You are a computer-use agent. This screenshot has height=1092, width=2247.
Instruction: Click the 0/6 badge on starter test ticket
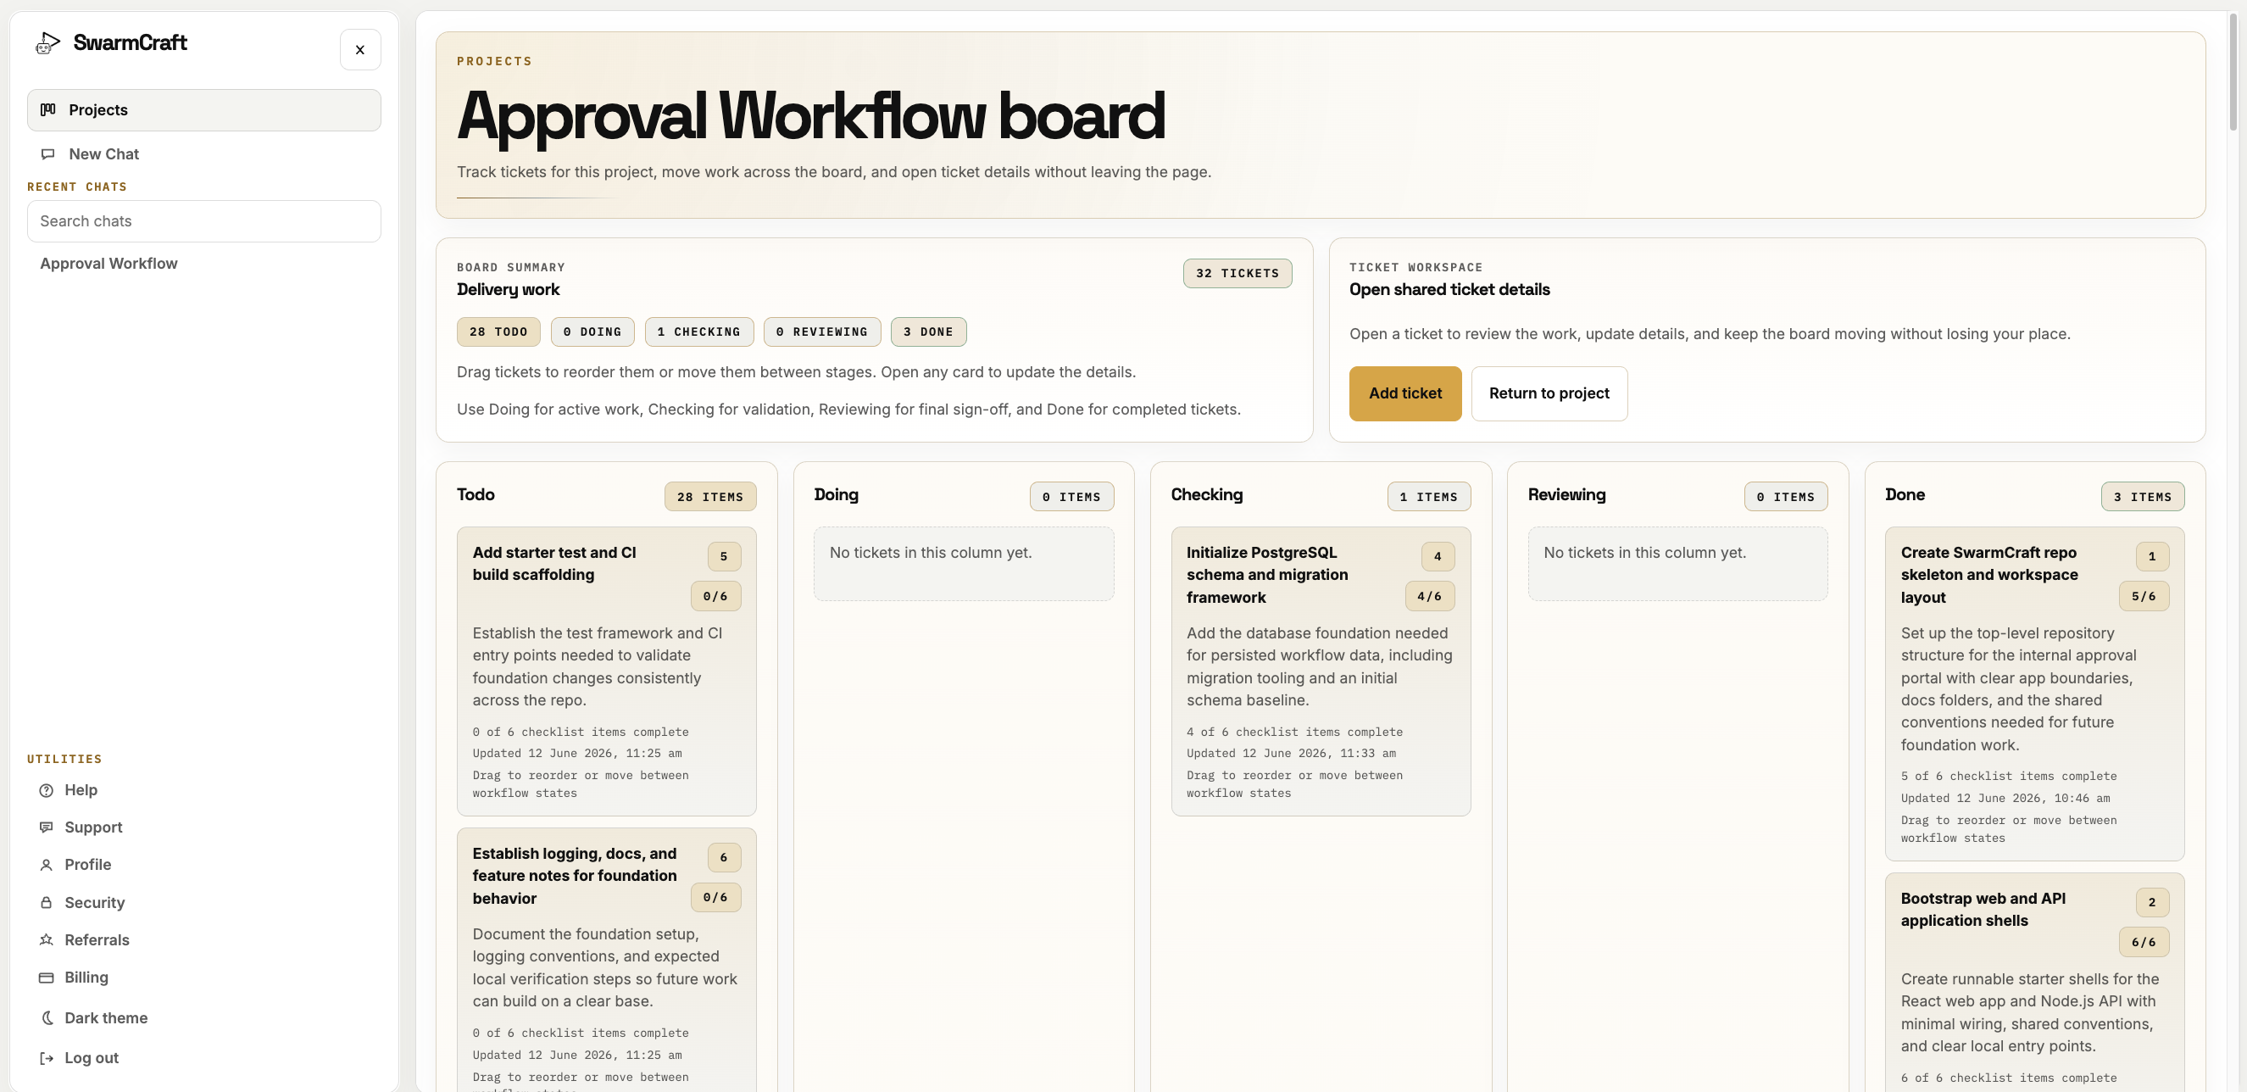click(715, 596)
